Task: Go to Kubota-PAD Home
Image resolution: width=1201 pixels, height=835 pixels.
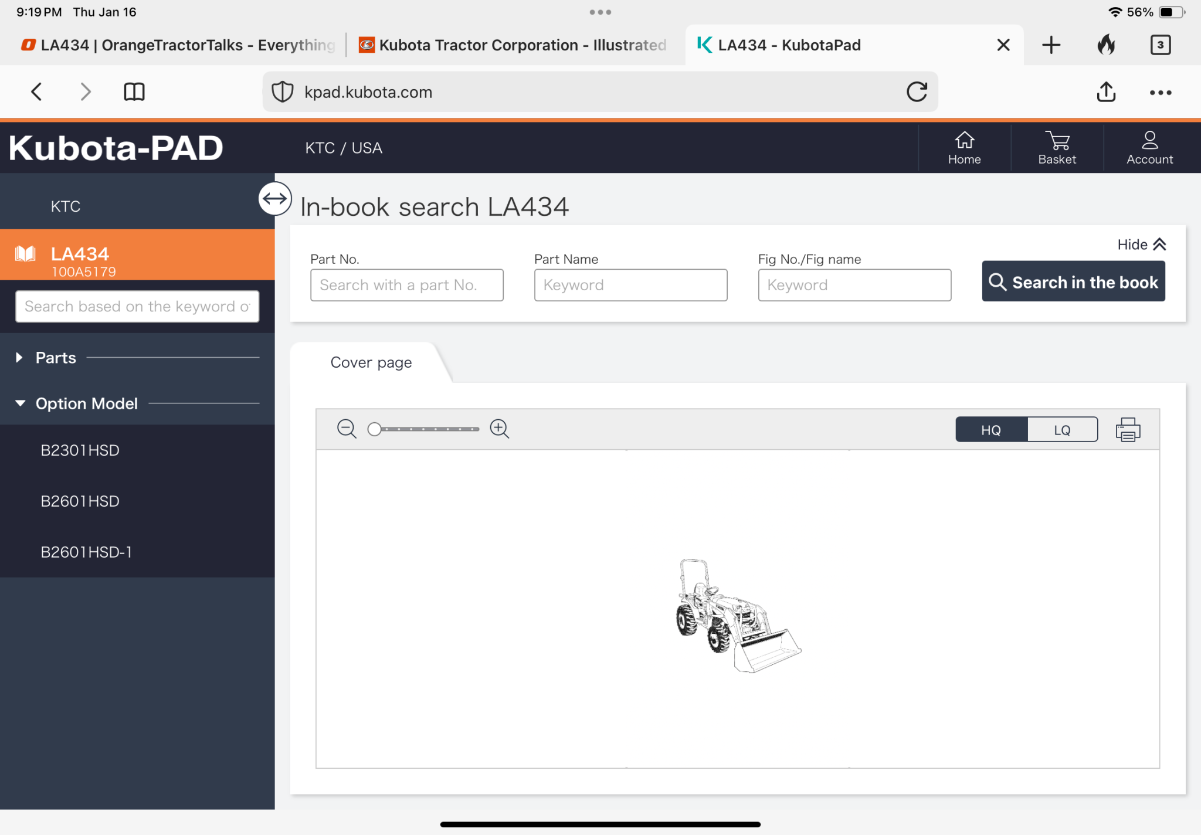Action: click(x=964, y=148)
